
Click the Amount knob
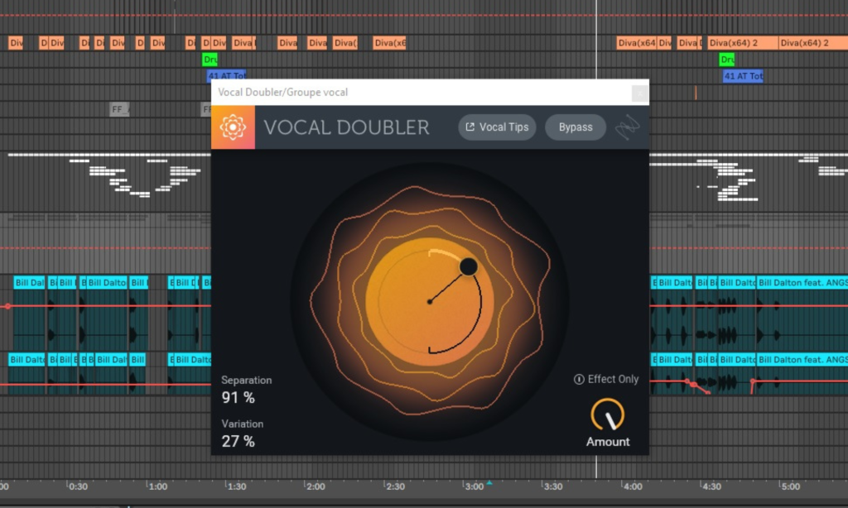pos(608,415)
